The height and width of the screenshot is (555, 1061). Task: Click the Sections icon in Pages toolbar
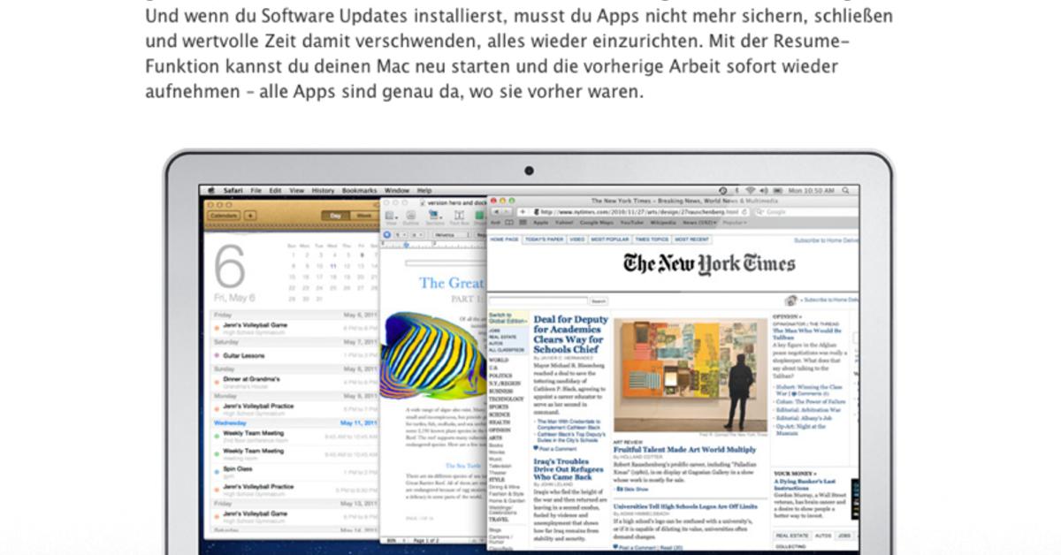pos(435,216)
